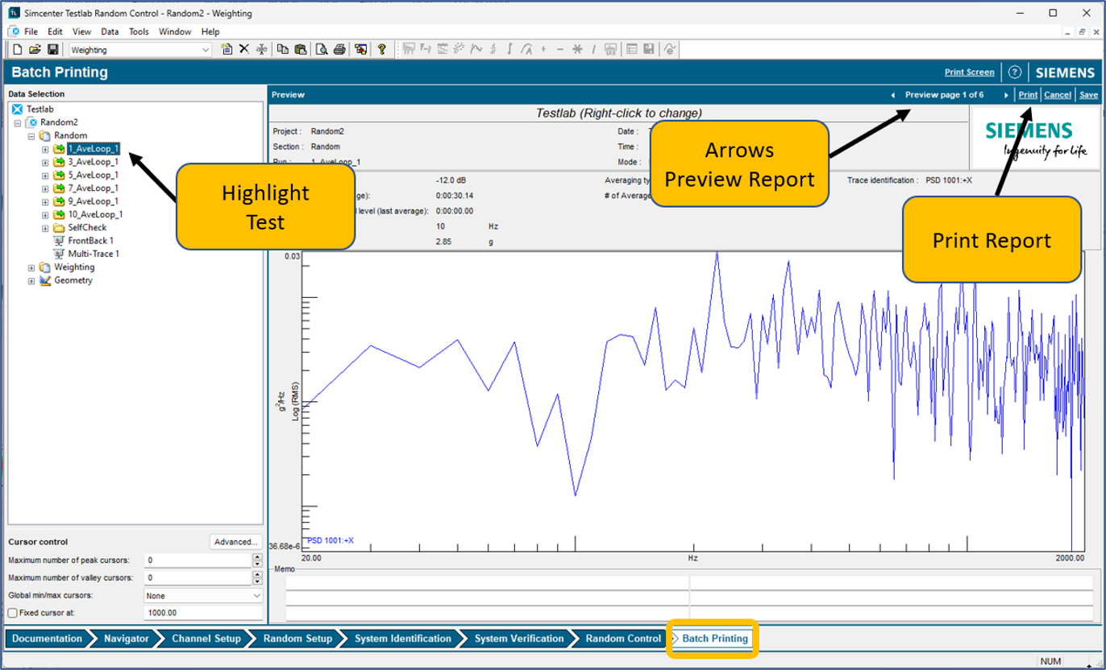1106x670 pixels.
Task: Click the Save link in Preview bar
Action: tap(1088, 95)
